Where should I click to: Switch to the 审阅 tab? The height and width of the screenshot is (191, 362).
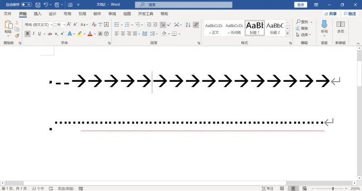(x=112, y=14)
